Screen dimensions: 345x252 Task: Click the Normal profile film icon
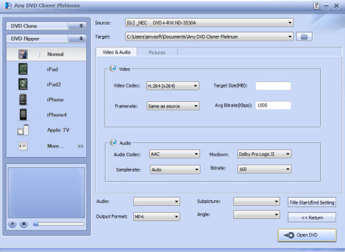(23, 54)
